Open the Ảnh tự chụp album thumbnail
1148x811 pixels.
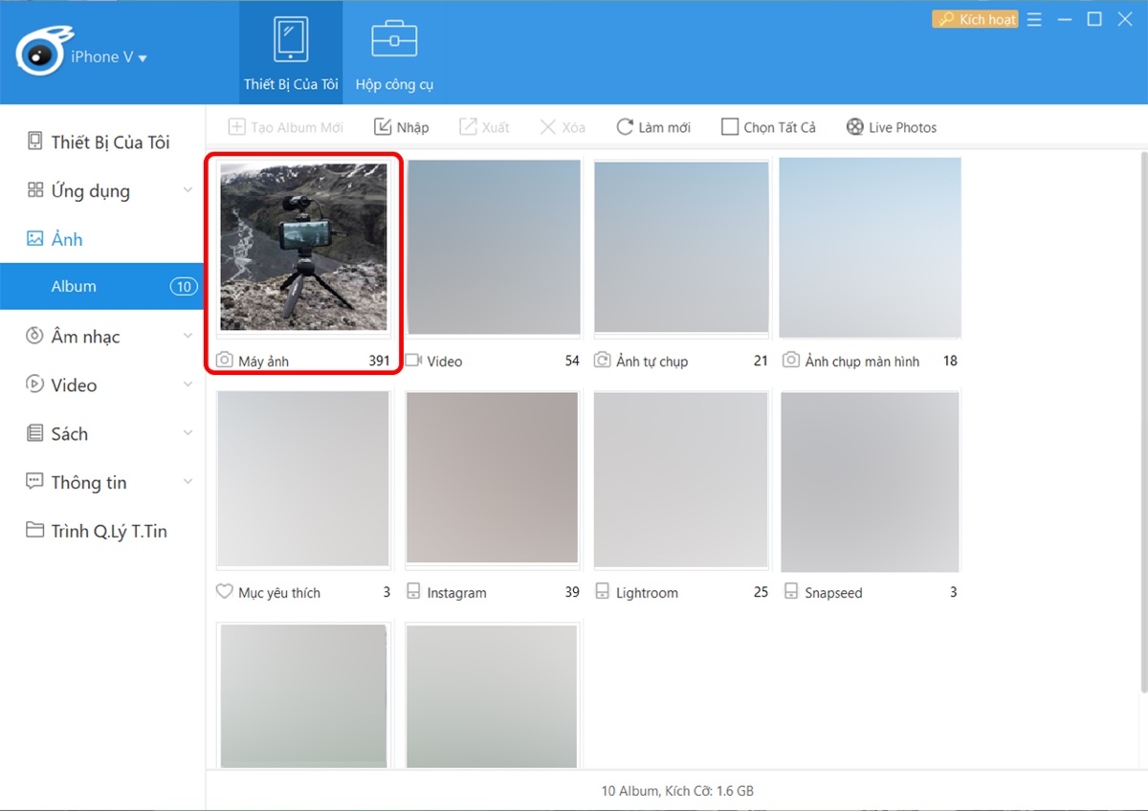pyautogui.click(x=681, y=247)
